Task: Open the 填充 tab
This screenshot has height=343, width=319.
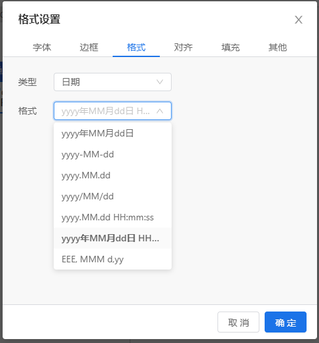Action: pos(231,47)
